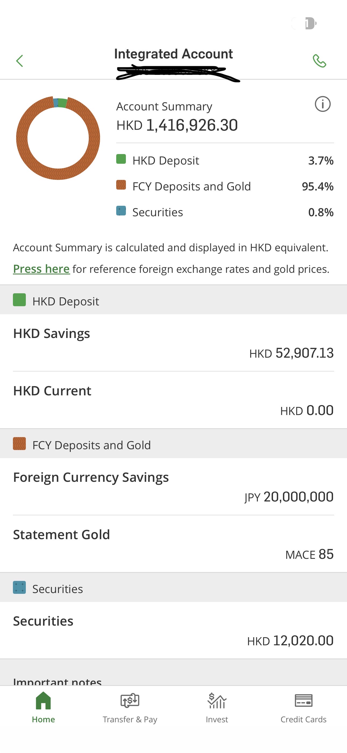
Task: Tap the Credit Cards icon
Action: tap(303, 701)
